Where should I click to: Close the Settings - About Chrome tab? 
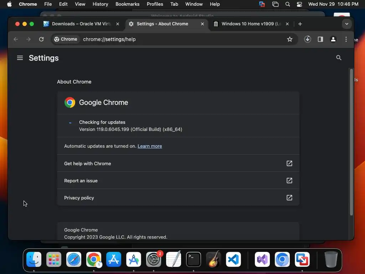(202, 24)
